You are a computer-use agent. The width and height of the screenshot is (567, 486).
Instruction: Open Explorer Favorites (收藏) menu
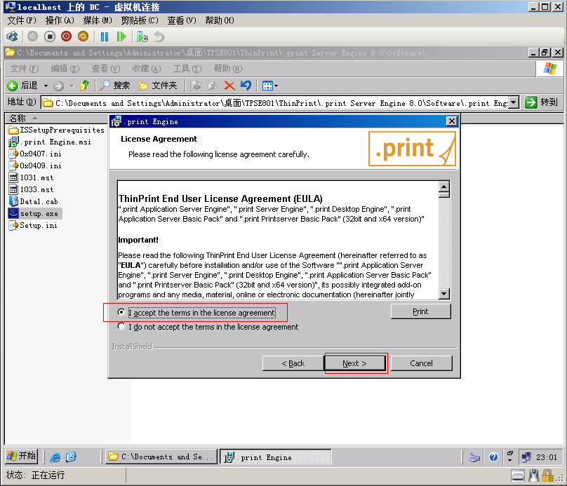(x=147, y=69)
